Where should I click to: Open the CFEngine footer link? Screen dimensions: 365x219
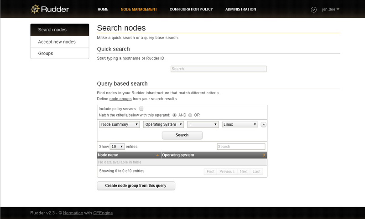click(x=103, y=213)
